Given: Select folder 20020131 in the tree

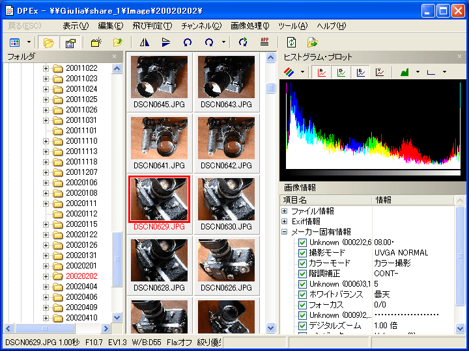Looking at the screenshot, I should [x=81, y=255].
